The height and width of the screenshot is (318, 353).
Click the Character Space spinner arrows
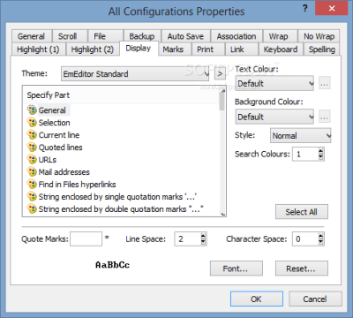[321, 238]
